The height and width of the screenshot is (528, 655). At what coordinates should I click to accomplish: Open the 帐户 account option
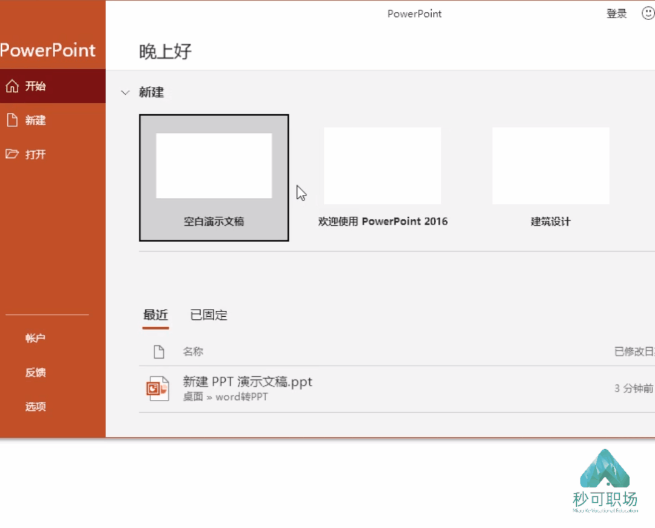[35, 338]
